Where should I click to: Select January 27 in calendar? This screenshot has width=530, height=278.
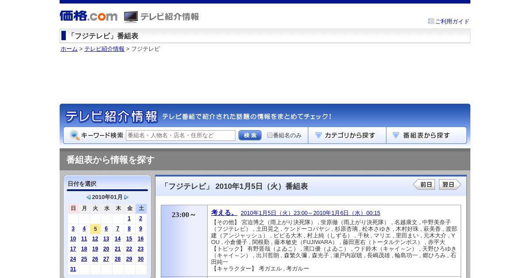pos(106,259)
